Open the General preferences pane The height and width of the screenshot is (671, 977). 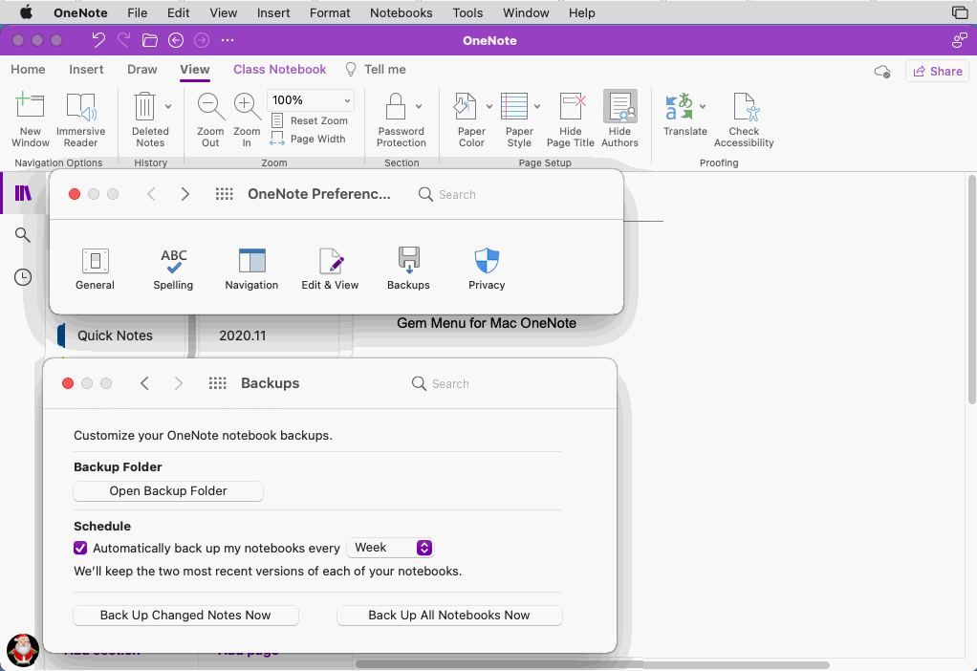coord(96,269)
